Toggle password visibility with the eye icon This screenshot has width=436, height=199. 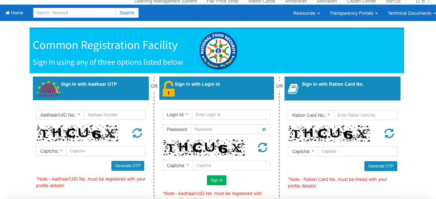(264, 129)
